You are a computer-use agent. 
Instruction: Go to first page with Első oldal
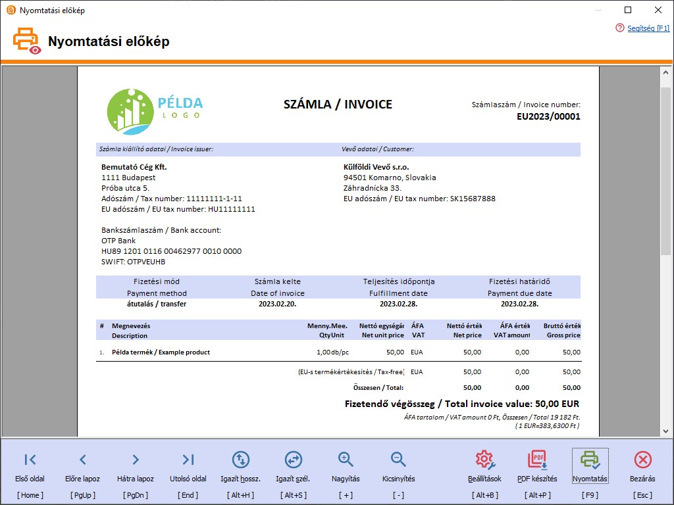coord(30,460)
